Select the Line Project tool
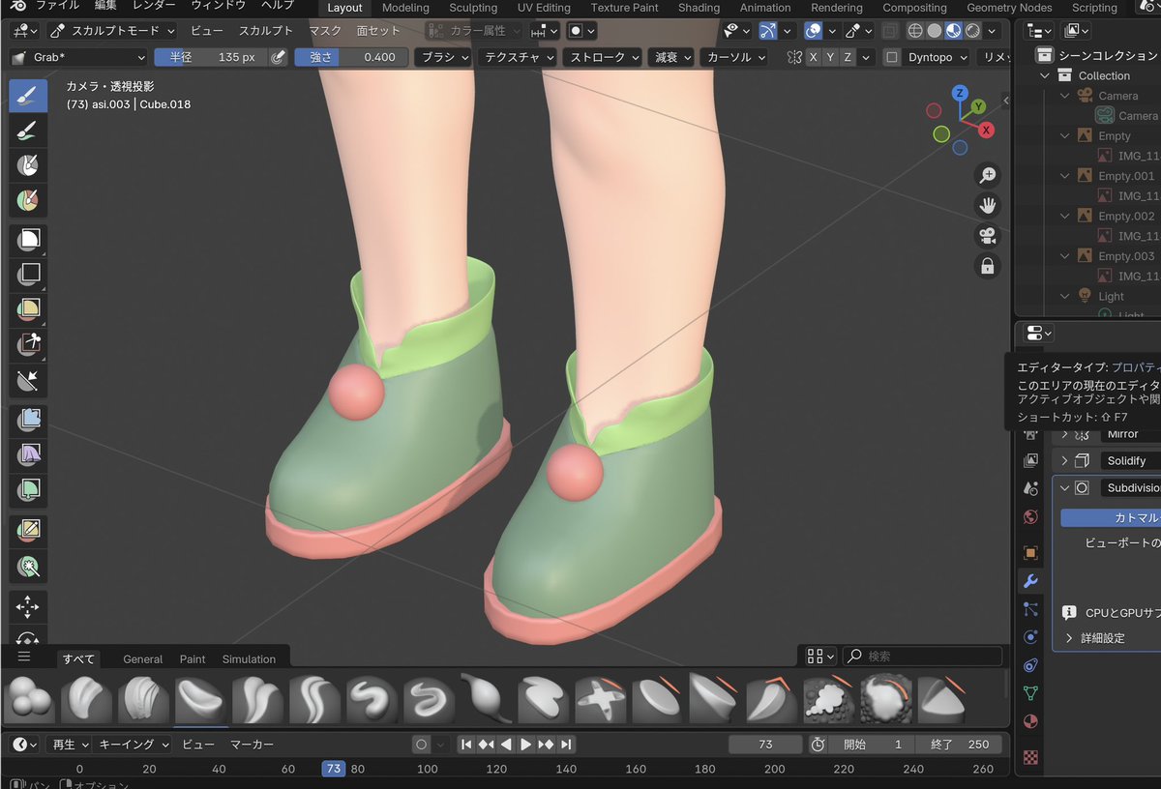Screen dimensions: 1161x789 (x=28, y=382)
